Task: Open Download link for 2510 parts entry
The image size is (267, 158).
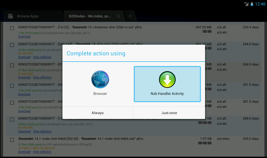Action: [x=24, y=36]
